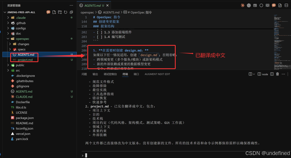
Task: Collapse the JIMENG-FREE-API-ALL project section
Action: coord(5,12)
